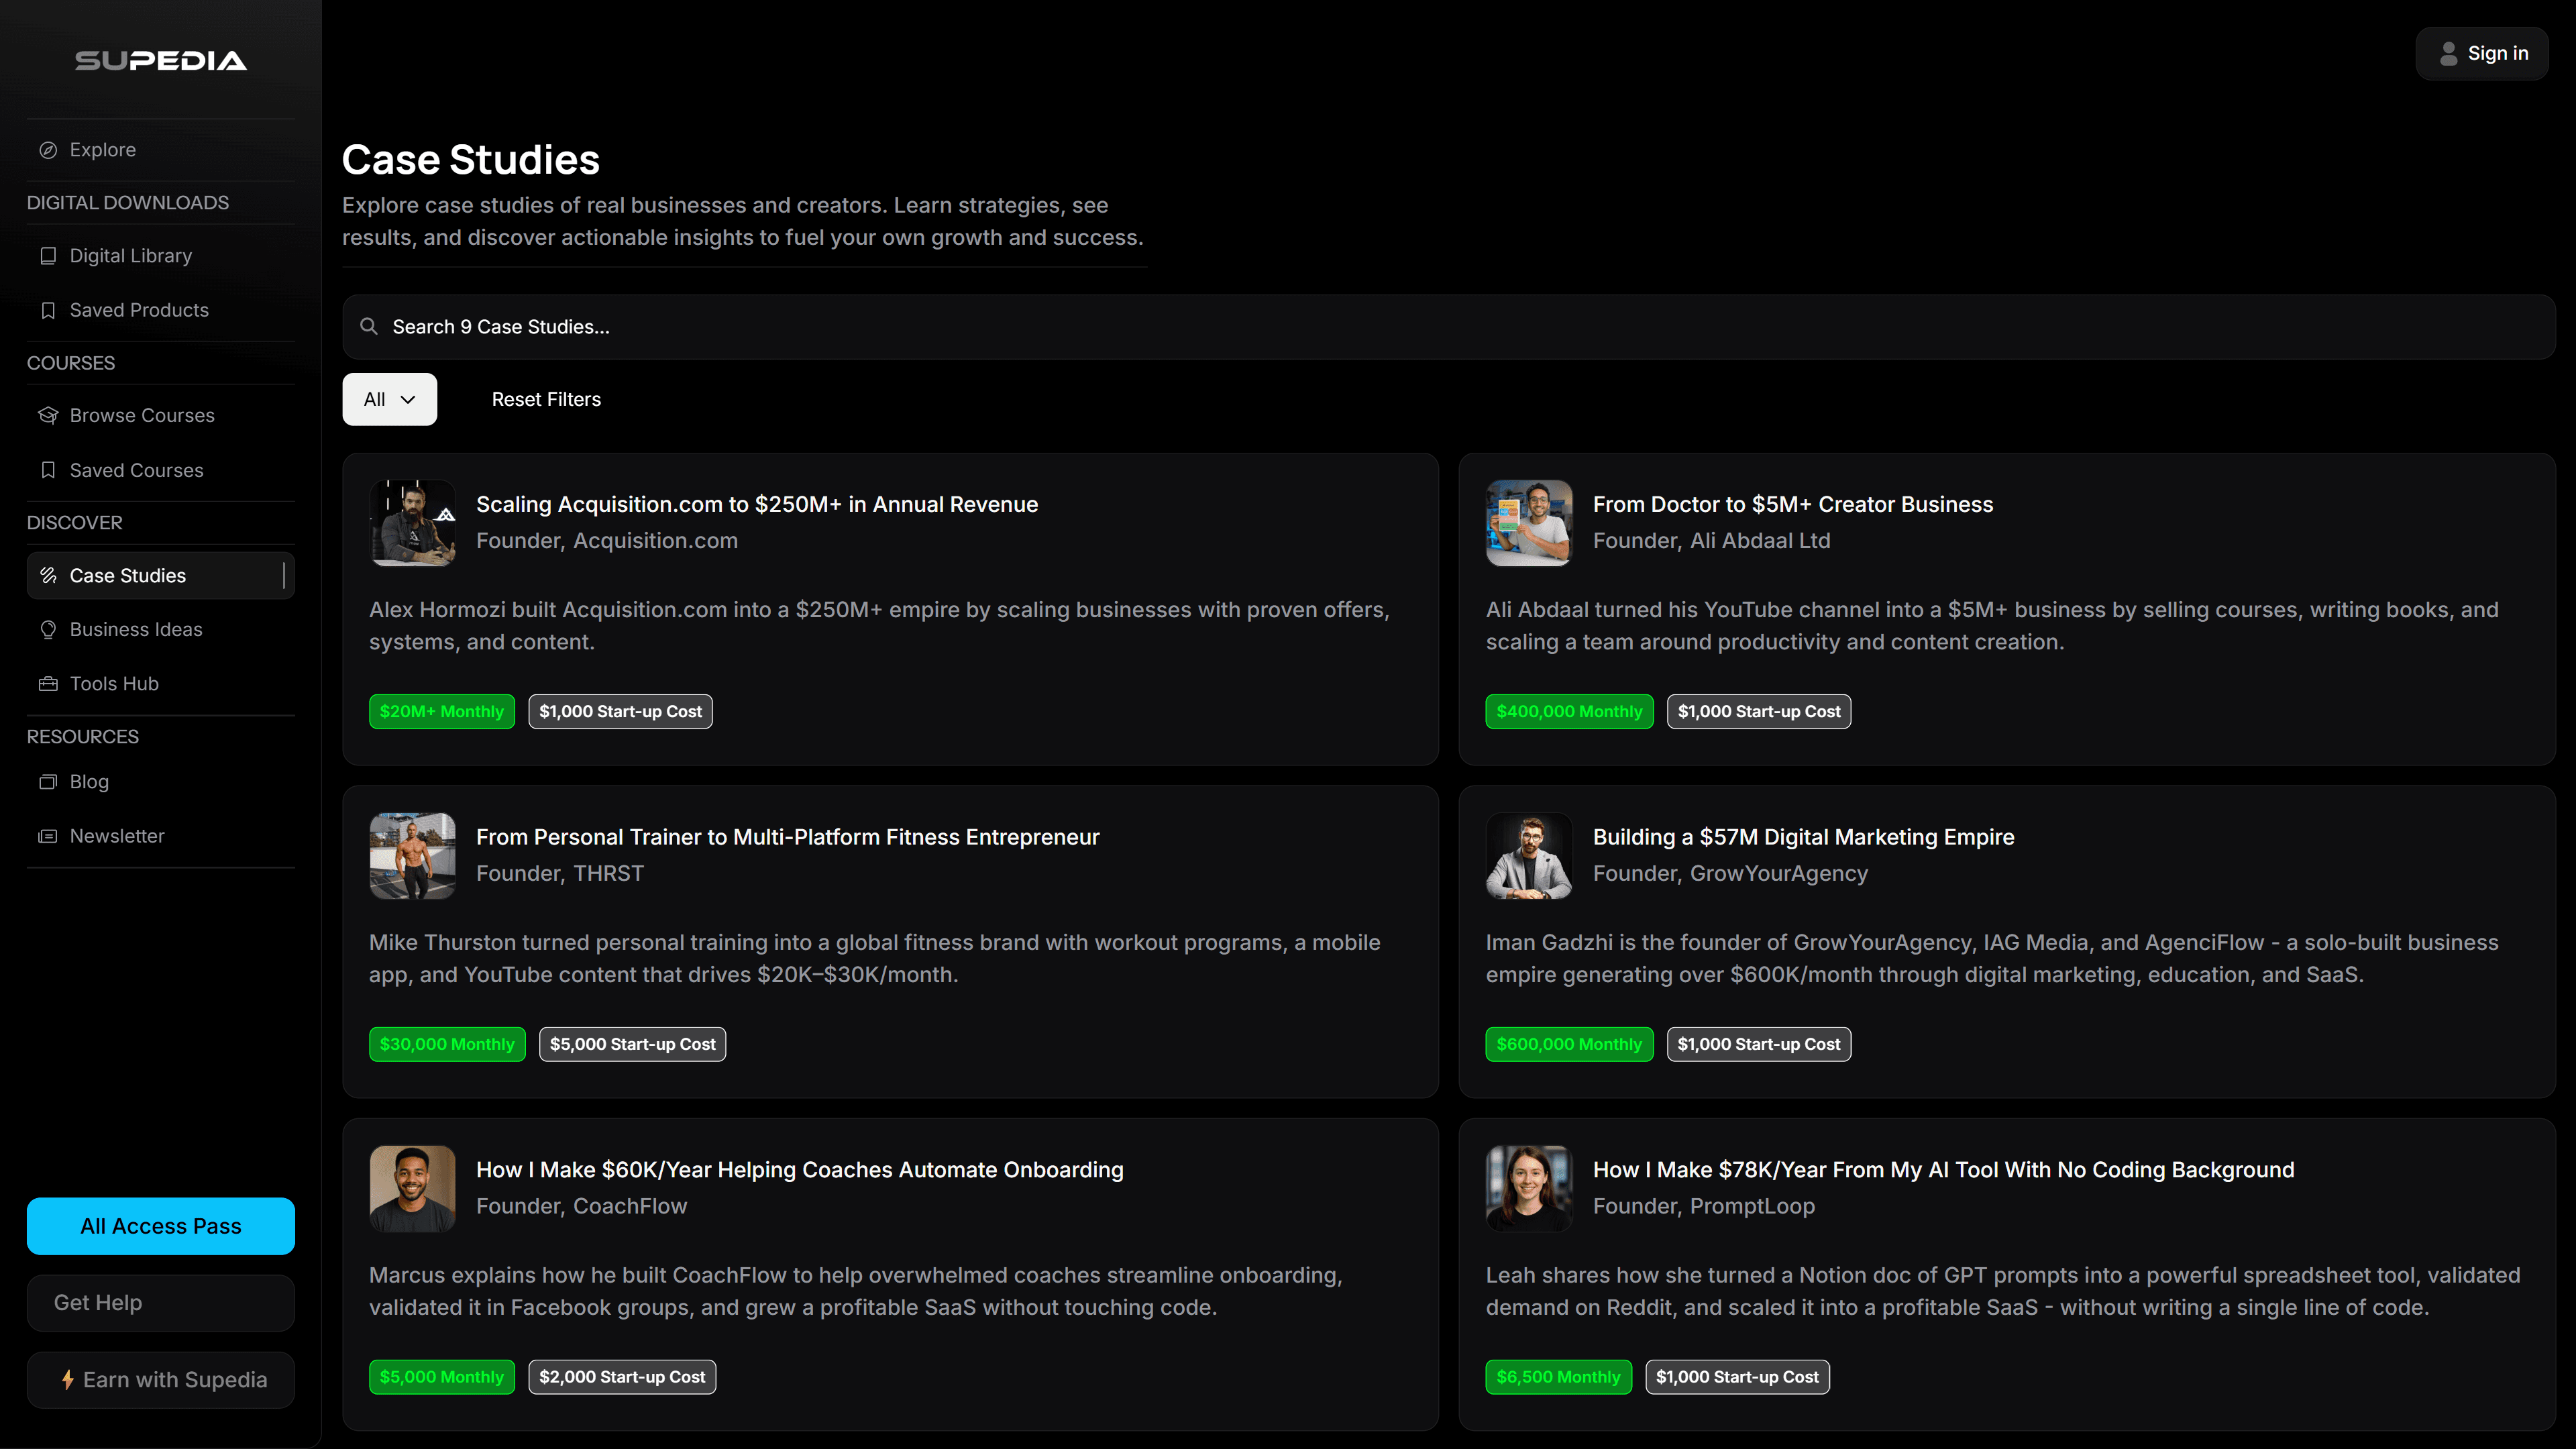
Task: Open Alex Hormozi's Acquisition.com thumbnail
Action: tap(412, 523)
